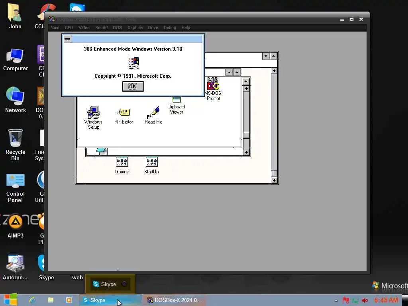Open the John user folder on desktop
Image resolution: width=408 pixels, height=306 pixels.
pos(15,16)
